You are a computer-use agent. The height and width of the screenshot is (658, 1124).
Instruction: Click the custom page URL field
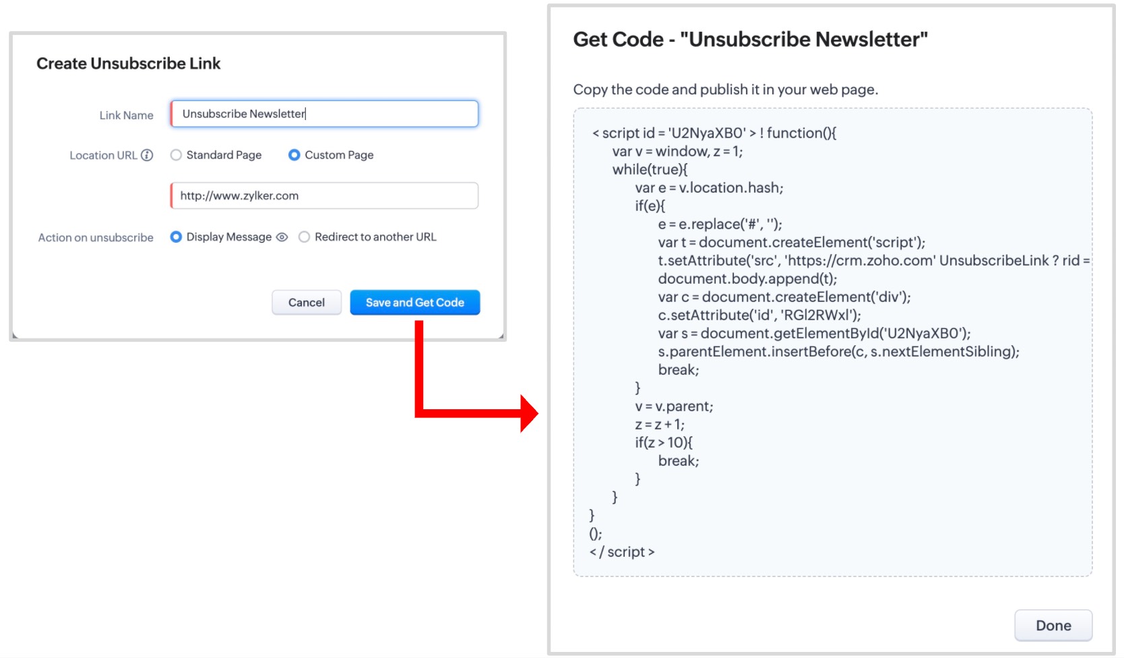click(324, 196)
